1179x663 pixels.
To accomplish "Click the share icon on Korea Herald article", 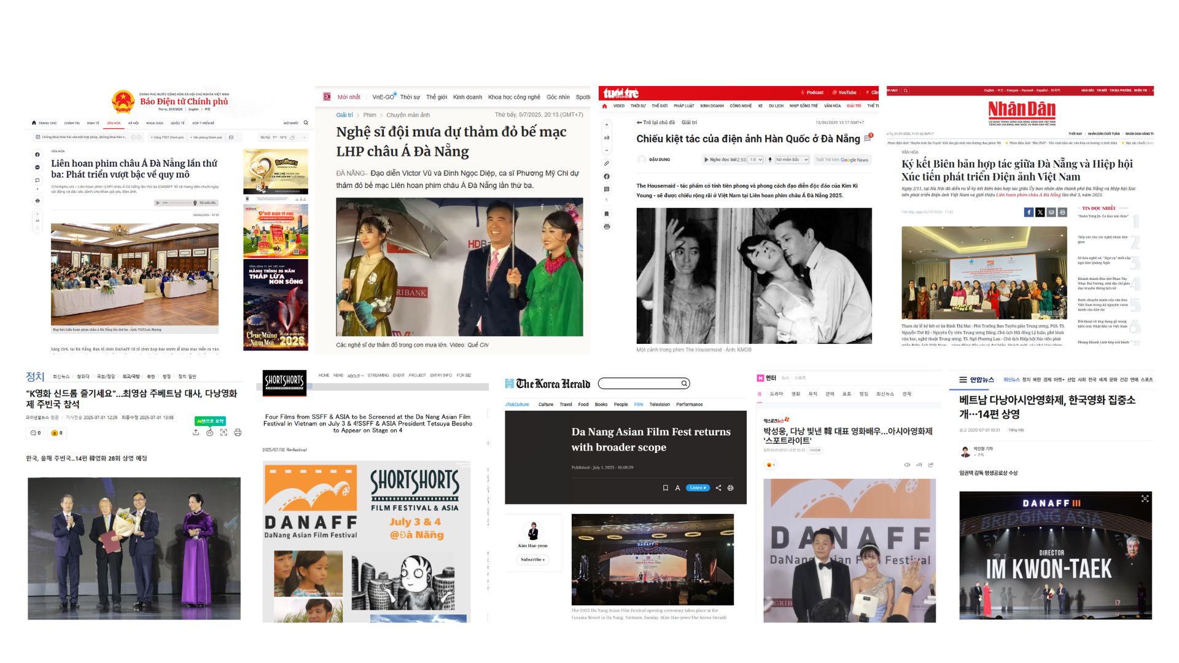I will click(x=718, y=488).
